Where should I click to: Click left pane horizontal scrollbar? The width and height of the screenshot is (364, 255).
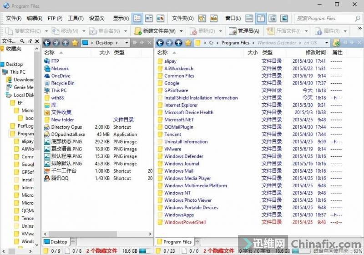click(83, 234)
